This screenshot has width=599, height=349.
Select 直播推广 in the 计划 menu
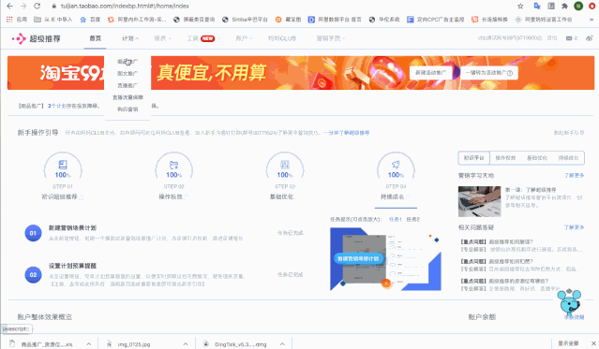pos(127,85)
